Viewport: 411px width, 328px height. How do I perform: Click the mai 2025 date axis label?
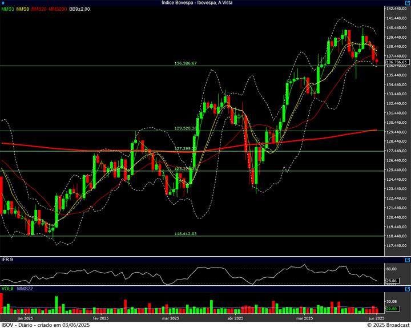(x=305, y=318)
